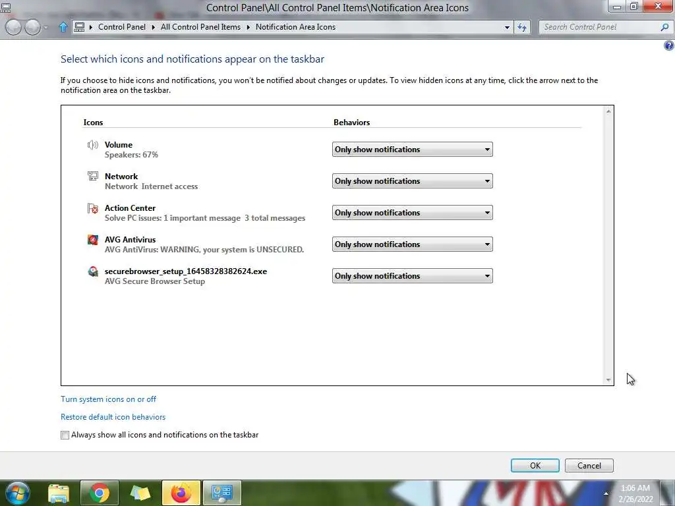Click the securebrowser_setup icon
This screenshot has width=675, height=506.
tap(92, 271)
